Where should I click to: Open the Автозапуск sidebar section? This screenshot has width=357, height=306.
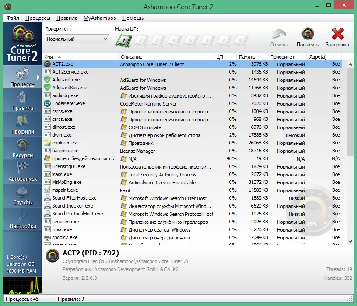23,172
